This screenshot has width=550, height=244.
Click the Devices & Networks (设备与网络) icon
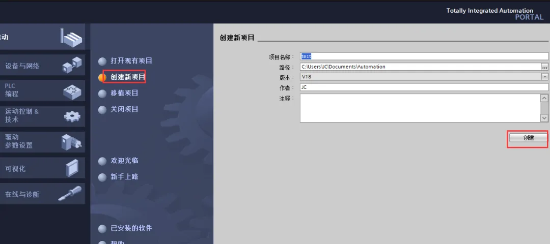pos(72,65)
